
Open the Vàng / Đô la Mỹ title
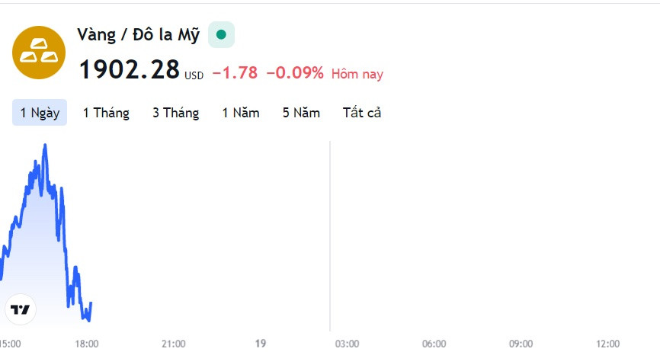pyautogui.click(x=139, y=35)
